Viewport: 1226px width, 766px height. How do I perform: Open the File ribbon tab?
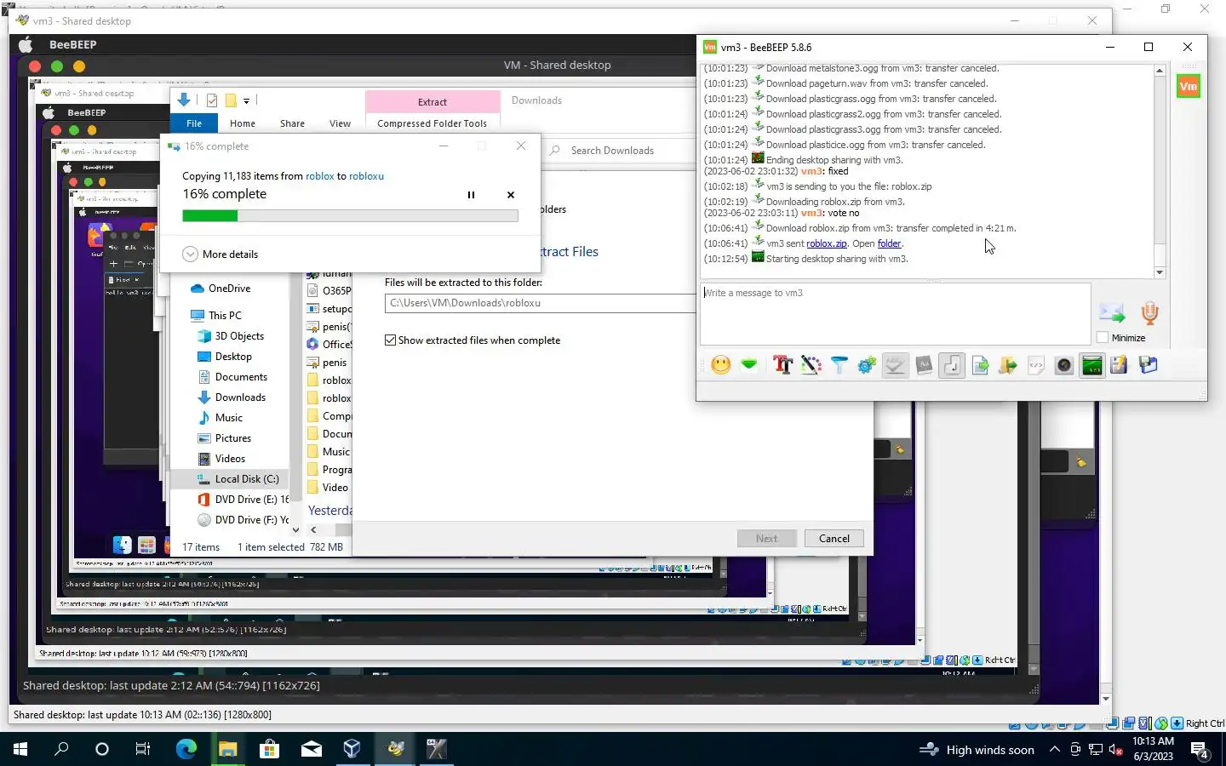[194, 123]
